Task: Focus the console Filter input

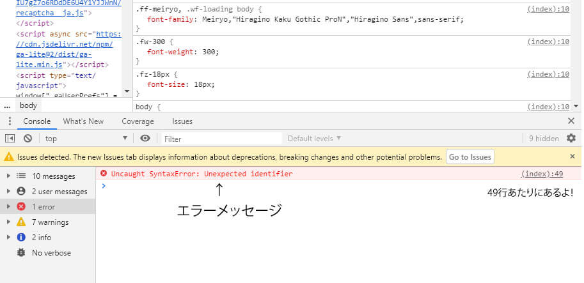Action: pyautogui.click(x=222, y=139)
